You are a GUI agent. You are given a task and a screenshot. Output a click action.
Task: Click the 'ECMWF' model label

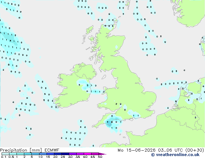click(x=52, y=150)
